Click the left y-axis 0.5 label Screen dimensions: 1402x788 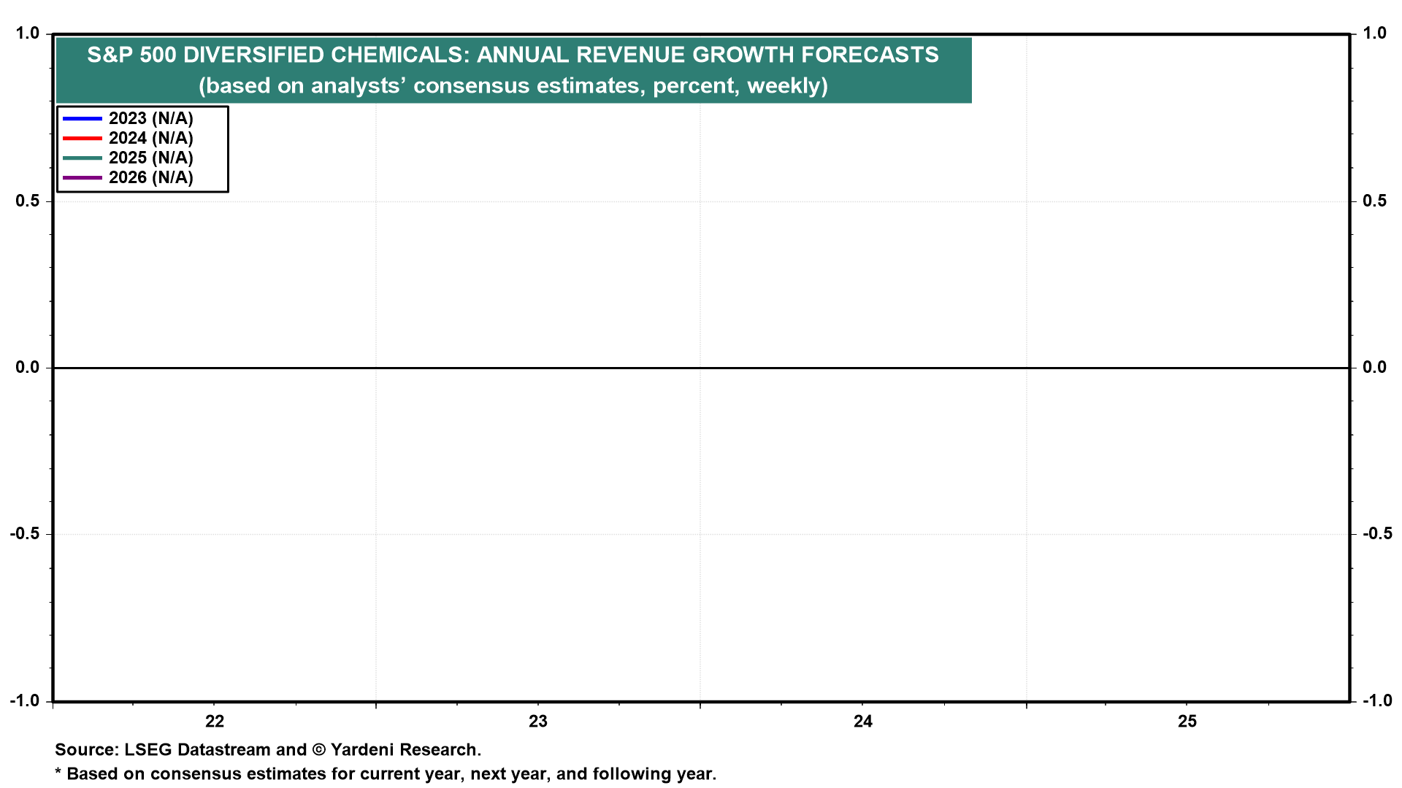coord(27,201)
